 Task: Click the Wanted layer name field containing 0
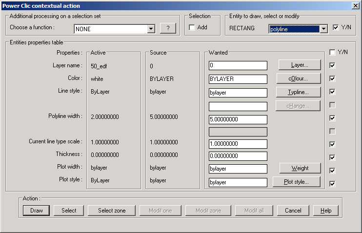coord(238,65)
